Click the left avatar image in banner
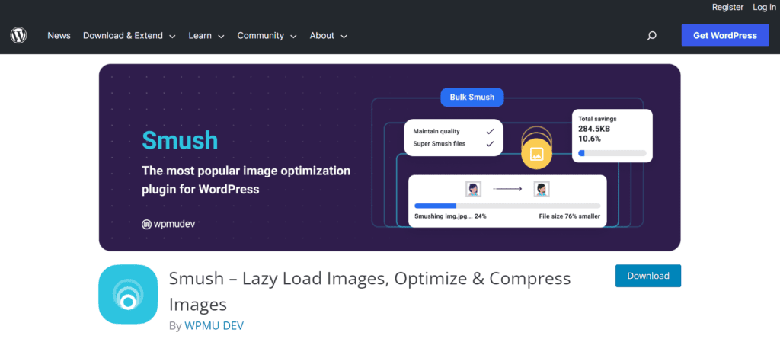Screen dimensions: 780x339 coord(473,189)
